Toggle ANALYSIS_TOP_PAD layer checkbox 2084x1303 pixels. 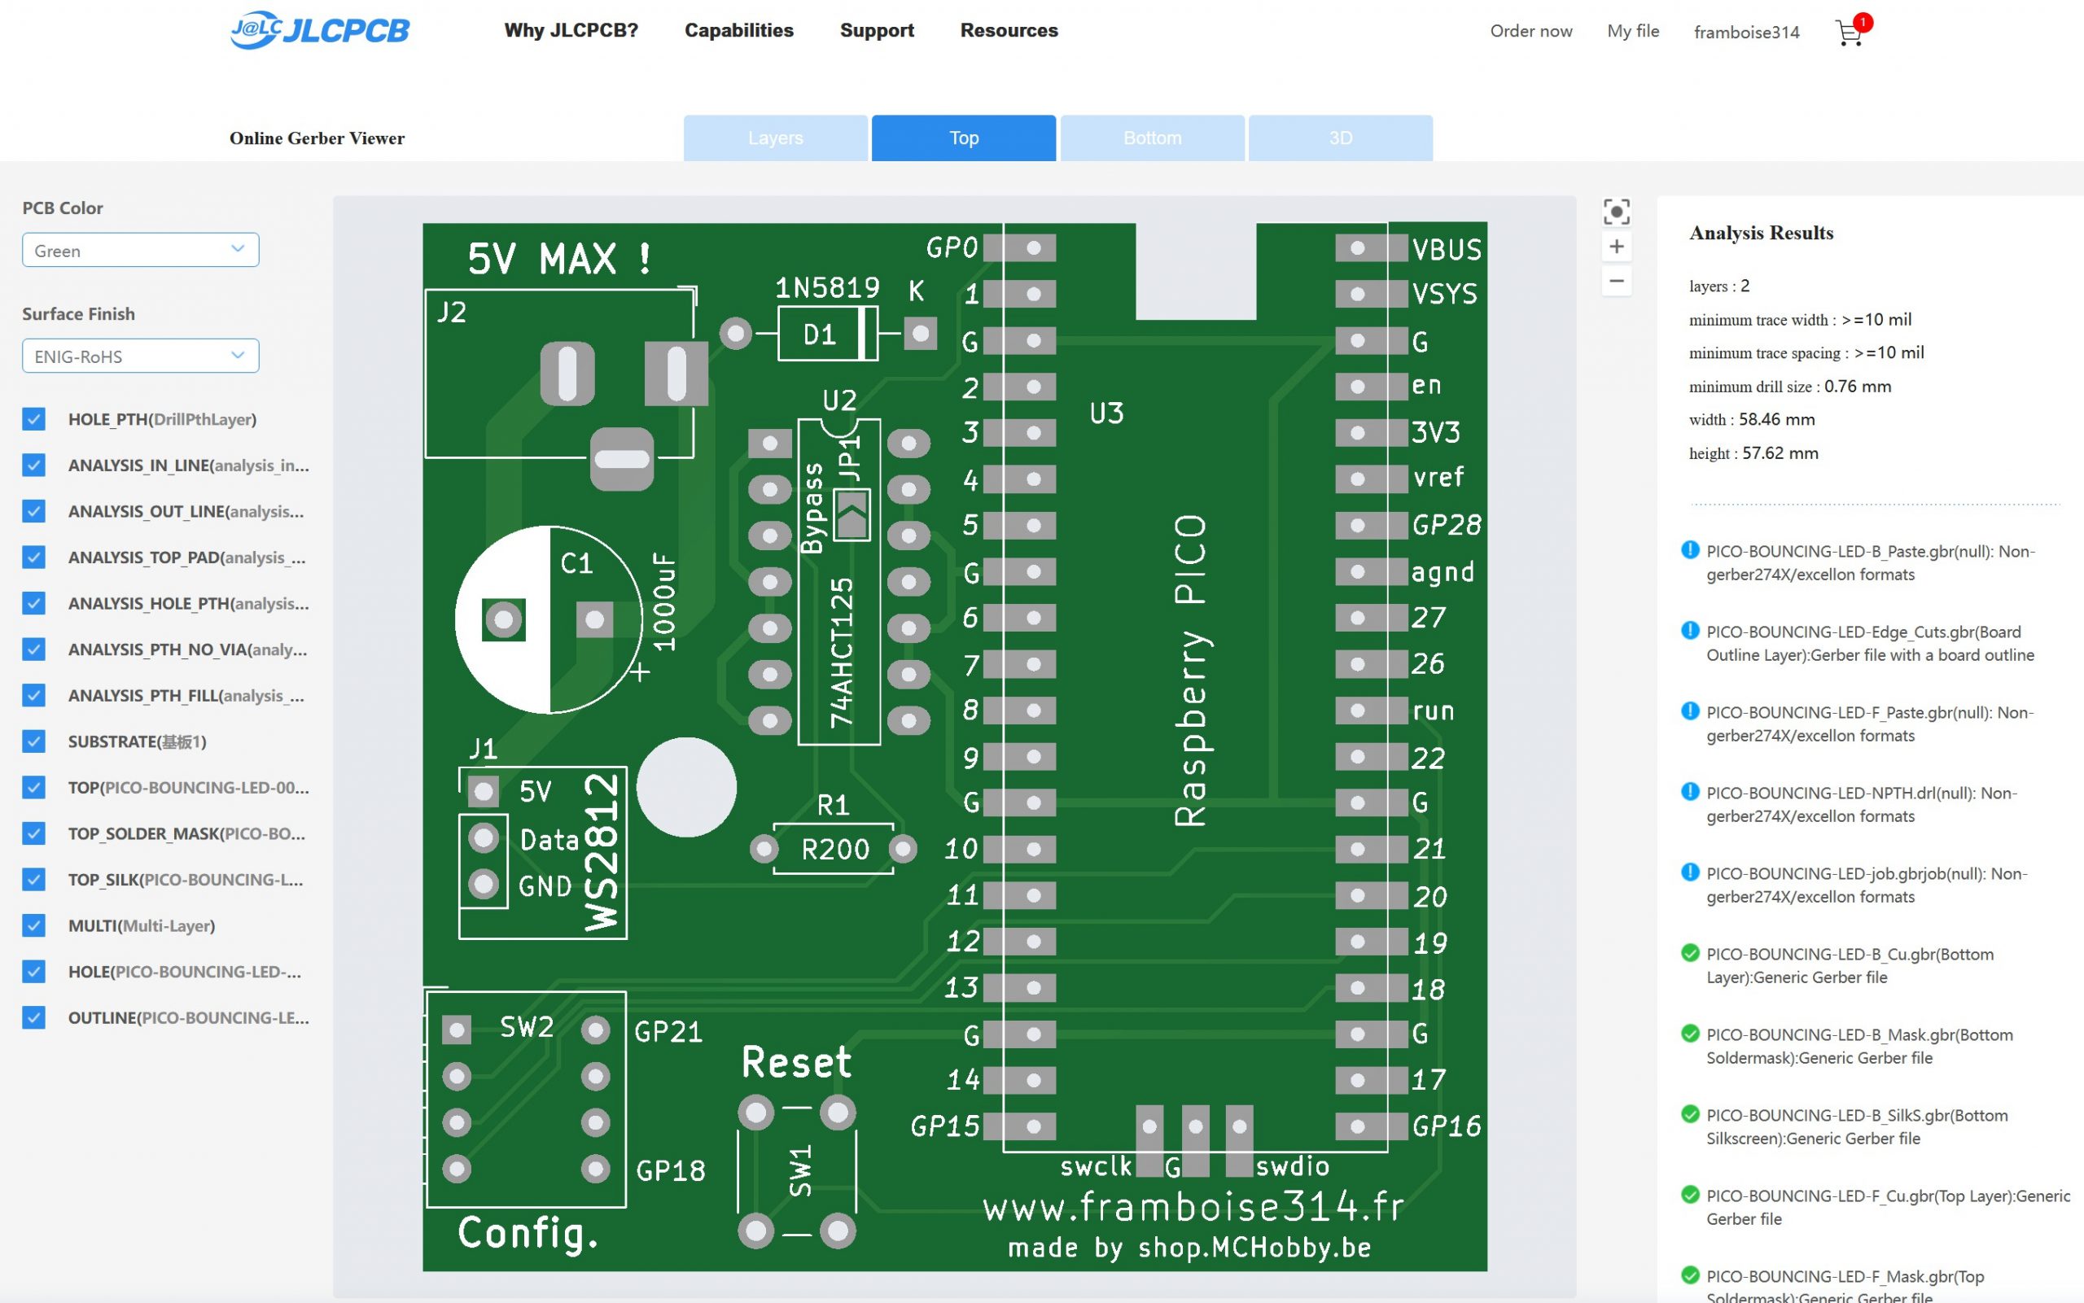33,557
